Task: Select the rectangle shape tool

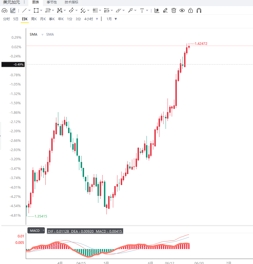Action: point(36,10)
